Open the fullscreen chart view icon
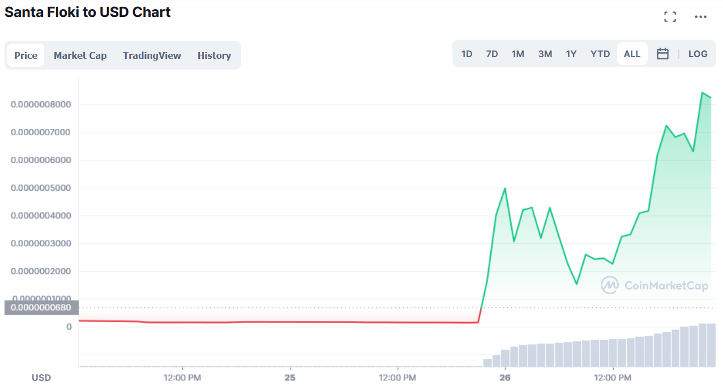 (670, 17)
